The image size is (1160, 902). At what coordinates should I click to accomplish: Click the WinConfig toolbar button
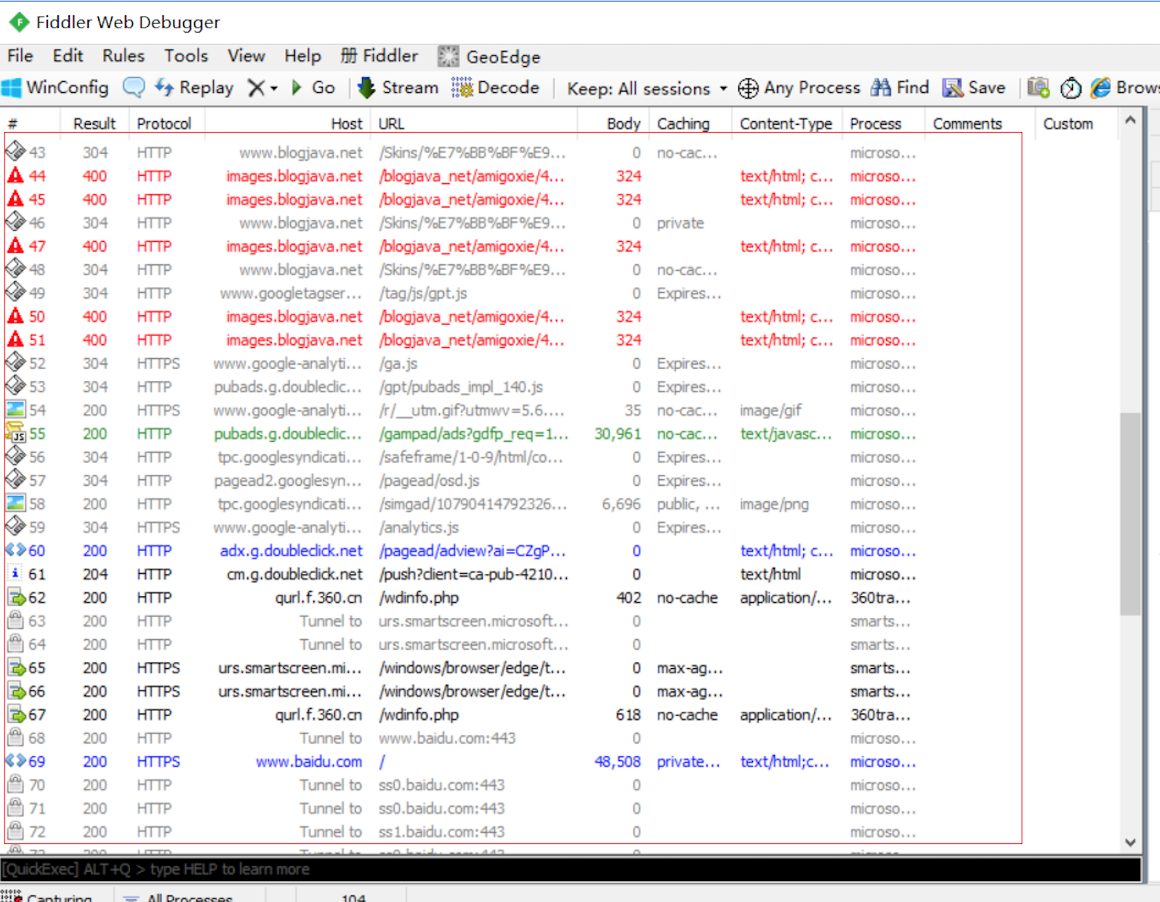[55, 88]
